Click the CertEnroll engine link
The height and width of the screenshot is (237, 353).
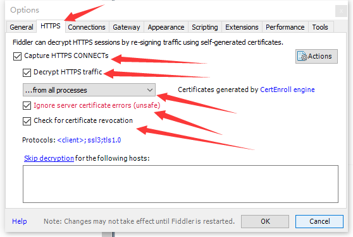pyautogui.click(x=287, y=90)
